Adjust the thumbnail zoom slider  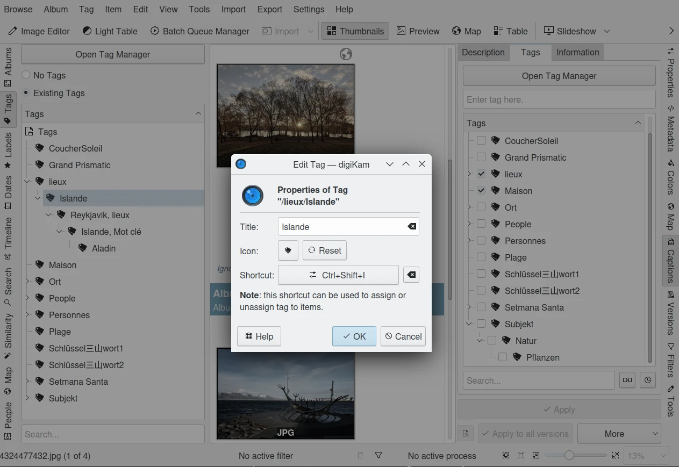[569, 455]
